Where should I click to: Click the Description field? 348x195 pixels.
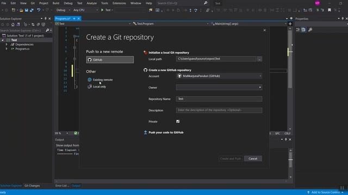coord(219,110)
